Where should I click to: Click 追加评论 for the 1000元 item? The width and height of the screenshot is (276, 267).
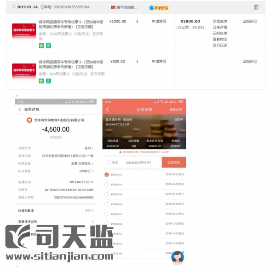pos(249,22)
